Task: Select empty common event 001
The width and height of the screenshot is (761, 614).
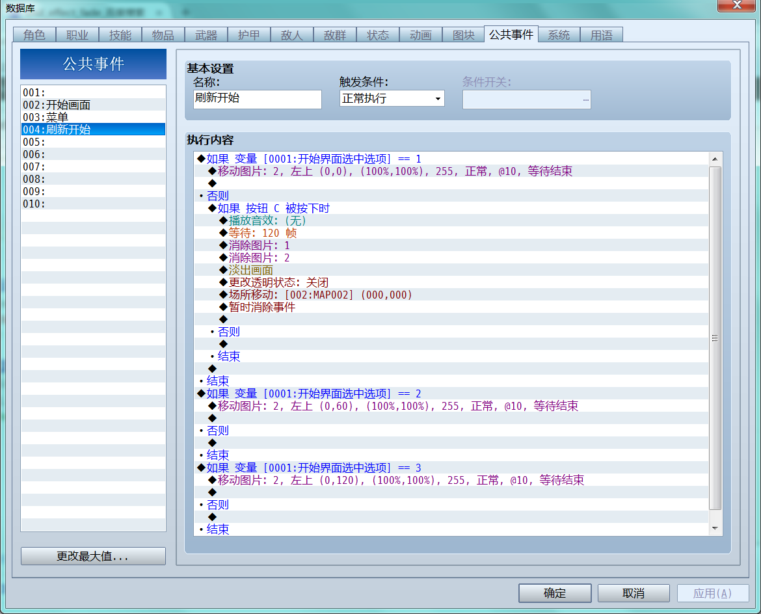Action: pos(93,93)
